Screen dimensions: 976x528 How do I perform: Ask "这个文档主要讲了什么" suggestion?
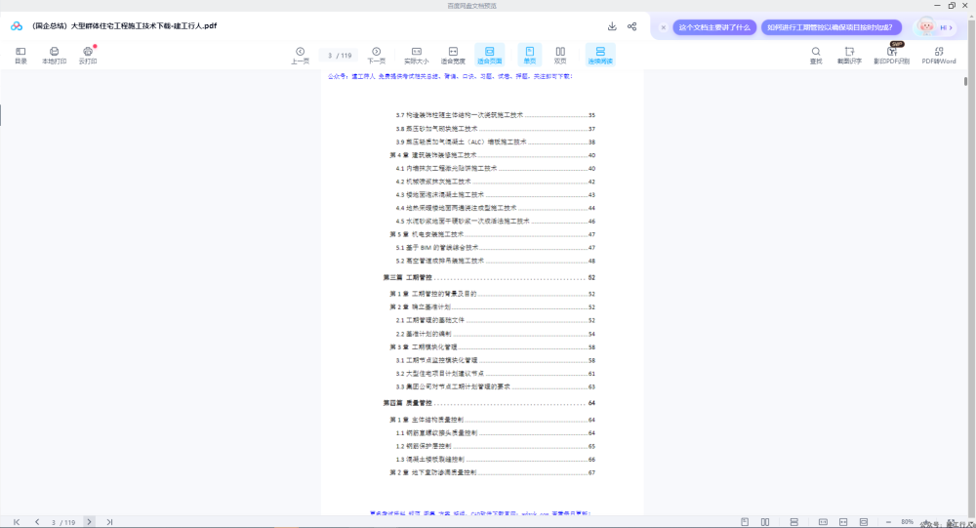[x=714, y=27]
